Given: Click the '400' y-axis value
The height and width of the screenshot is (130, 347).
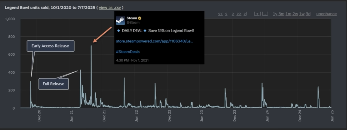Looking at the screenshot, I should [x=11, y=73].
